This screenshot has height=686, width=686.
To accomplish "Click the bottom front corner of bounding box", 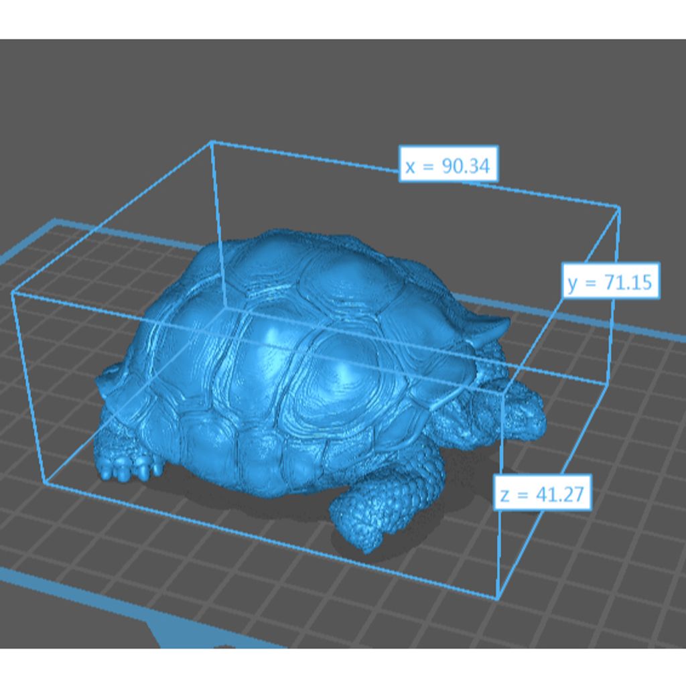I will pyautogui.click(x=498, y=598).
